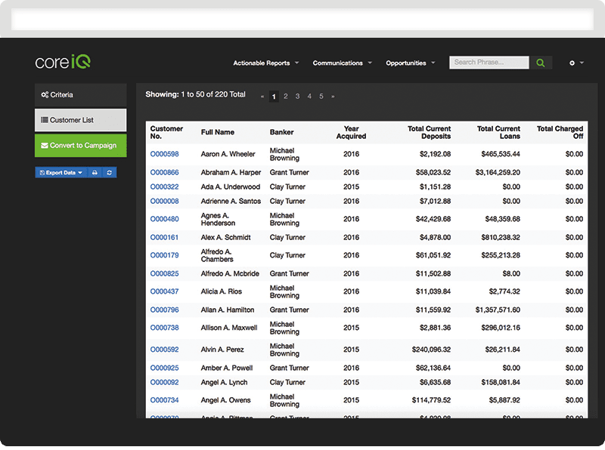Open customer number O000734
605x450 pixels.
coord(164,400)
